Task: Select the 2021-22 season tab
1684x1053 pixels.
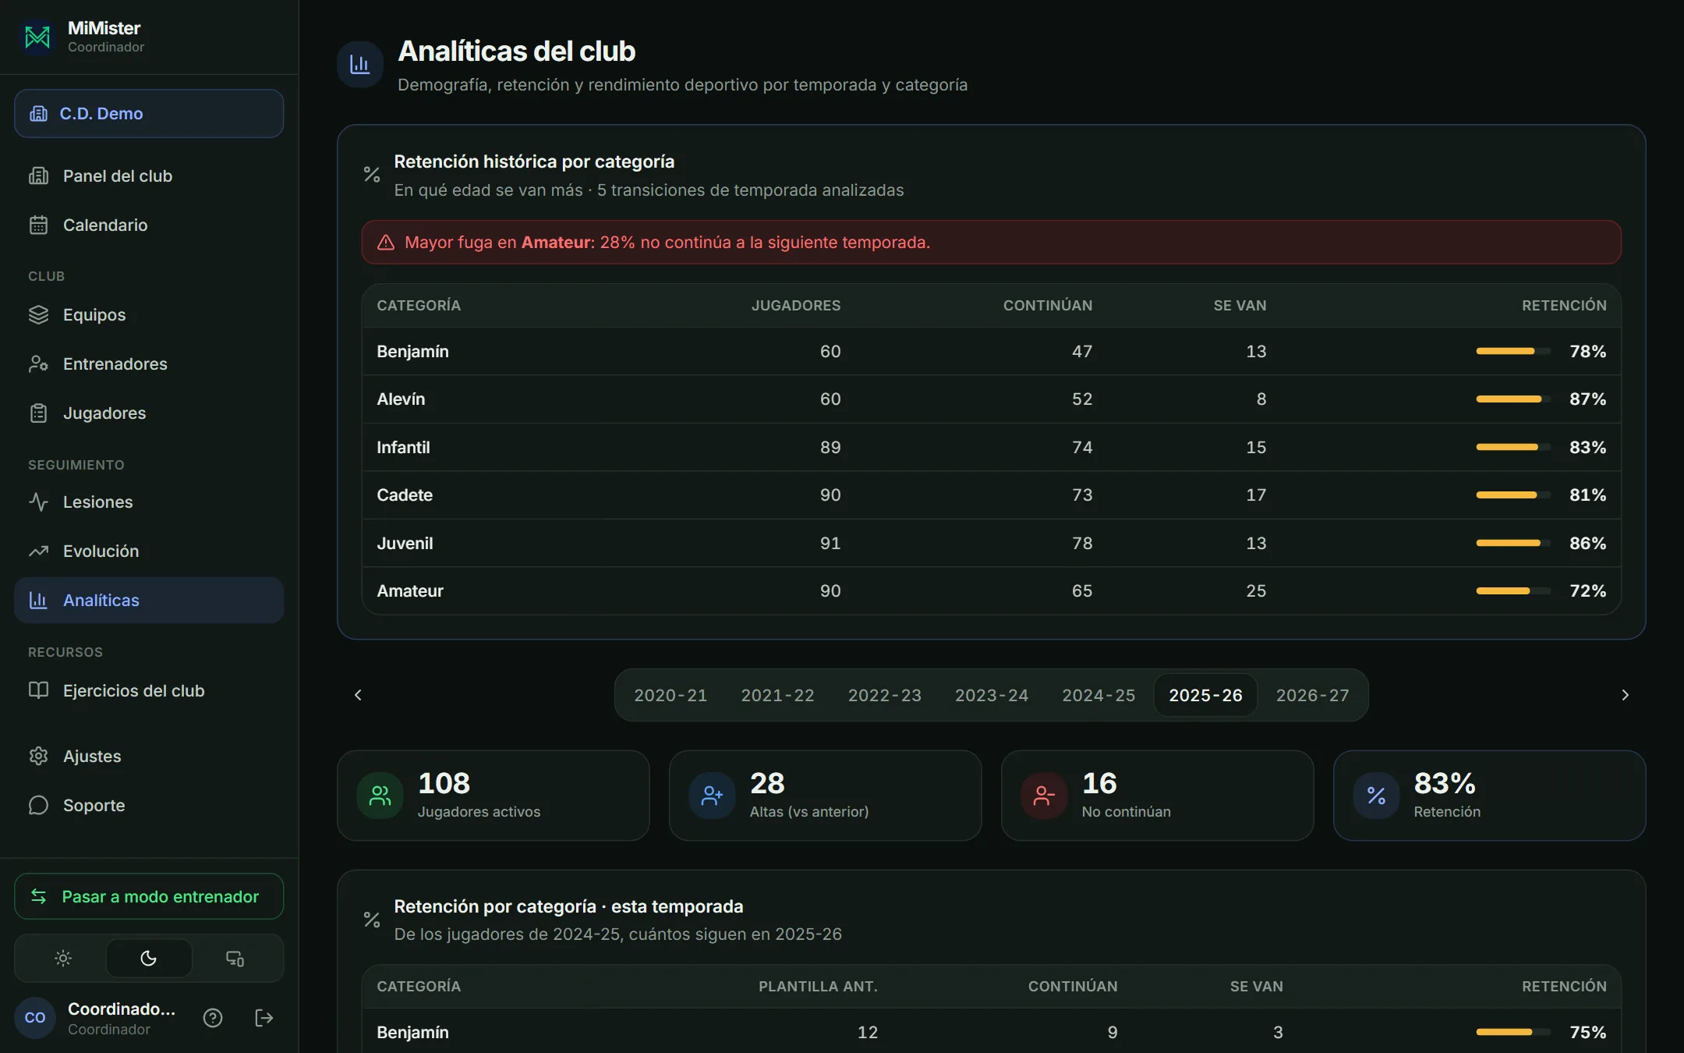Action: click(777, 695)
